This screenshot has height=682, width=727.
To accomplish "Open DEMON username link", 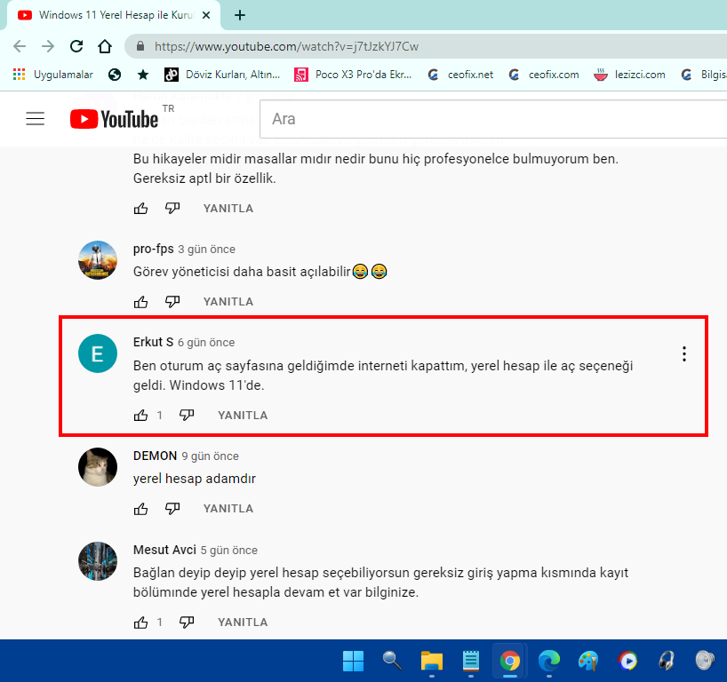I will click(155, 456).
